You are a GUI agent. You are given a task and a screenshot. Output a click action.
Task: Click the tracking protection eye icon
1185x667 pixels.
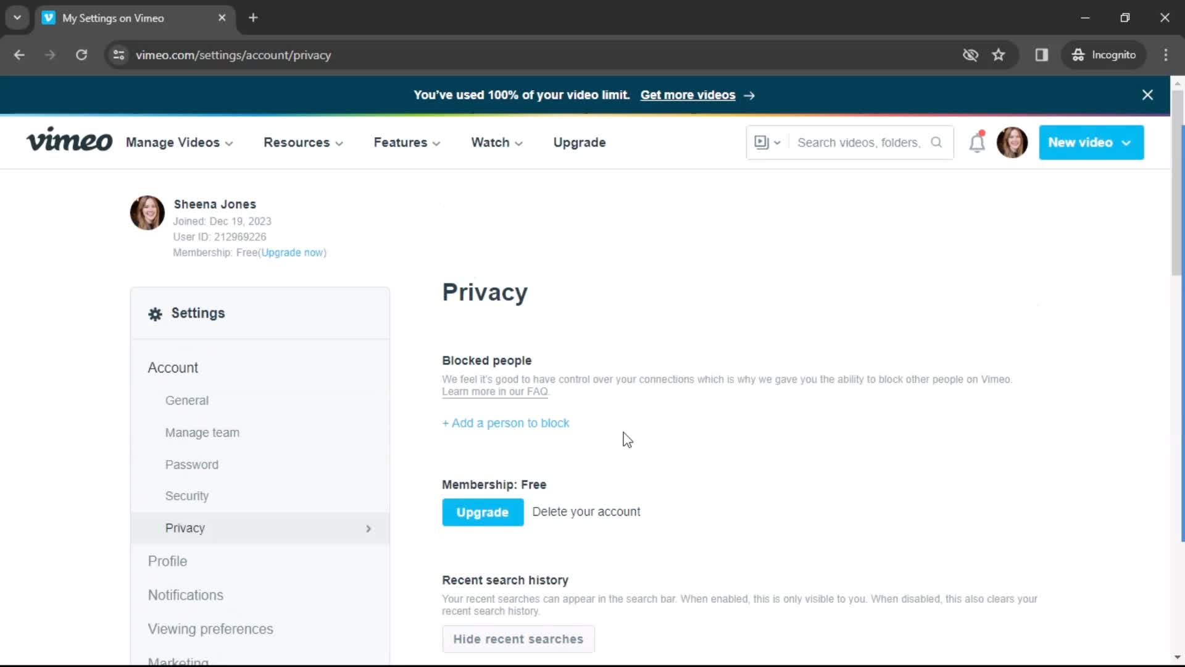coord(970,55)
